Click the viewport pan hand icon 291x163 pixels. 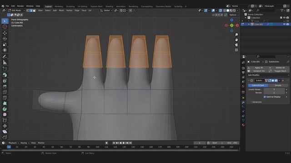tap(236, 40)
